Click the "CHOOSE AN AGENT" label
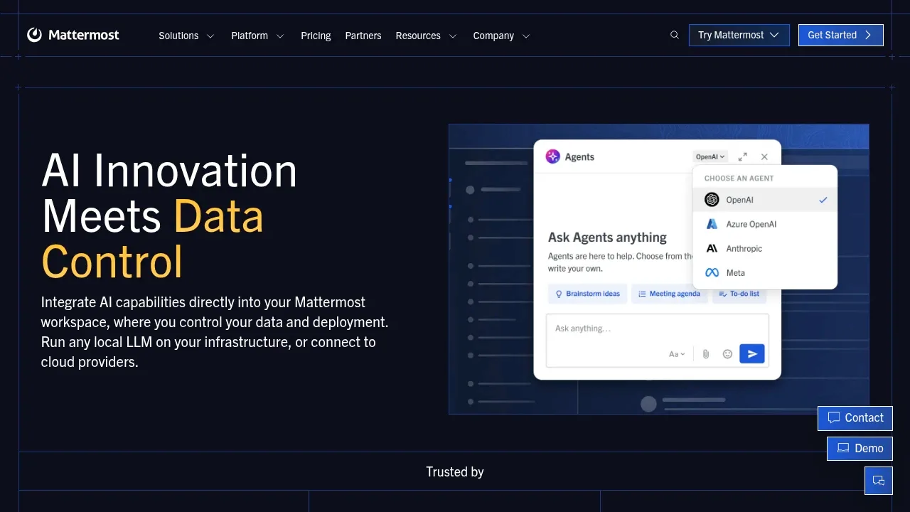This screenshot has width=910, height=512. pyautogui.click(x=739, y=178)
